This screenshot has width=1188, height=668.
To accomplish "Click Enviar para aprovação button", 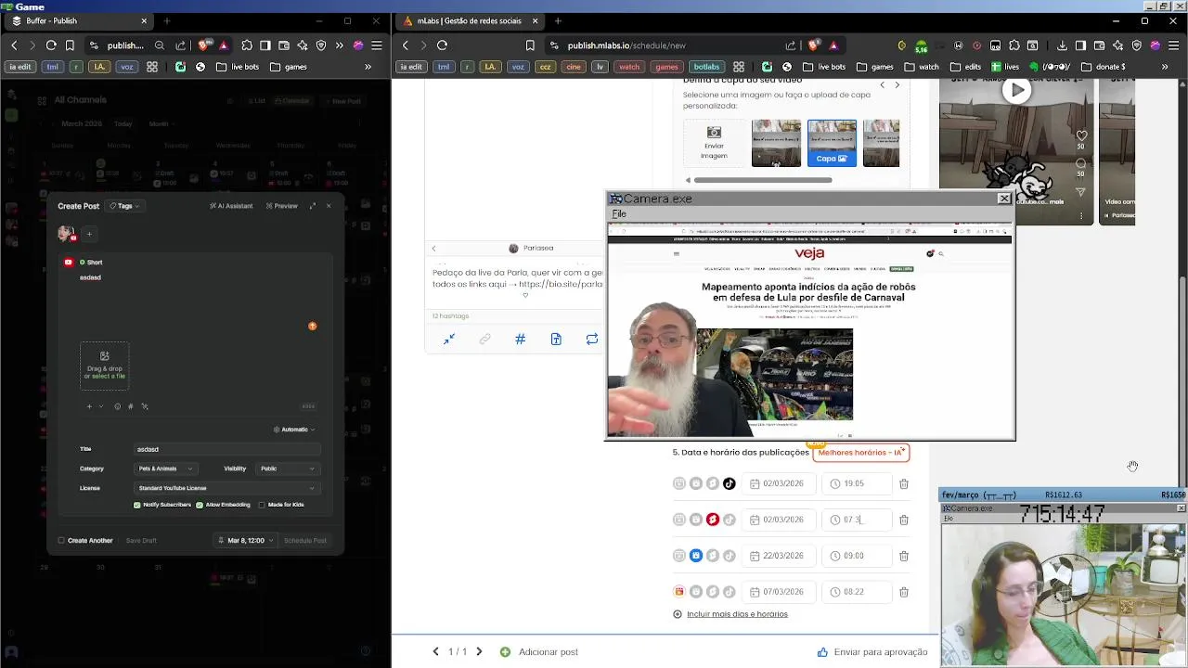I will [872, 652].
